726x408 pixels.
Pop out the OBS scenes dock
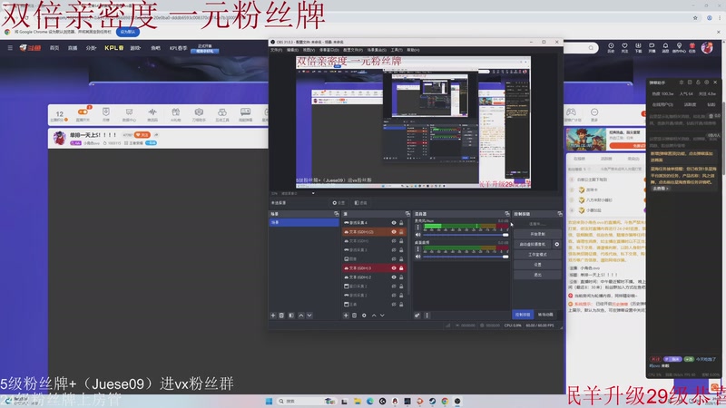pyautogui.click(x=336, y=214)
